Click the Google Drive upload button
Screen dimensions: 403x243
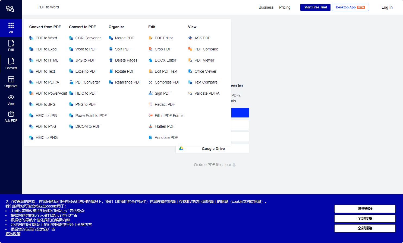[212, 149]
